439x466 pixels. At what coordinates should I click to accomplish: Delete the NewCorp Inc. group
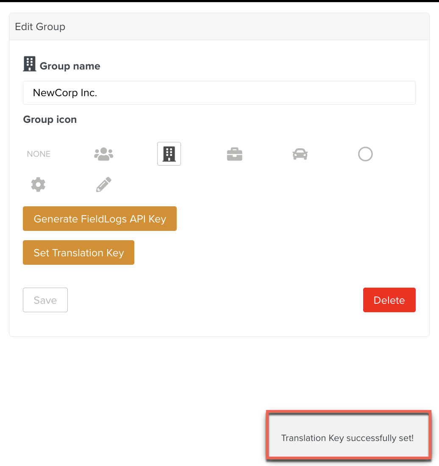[x=389, y=300]
